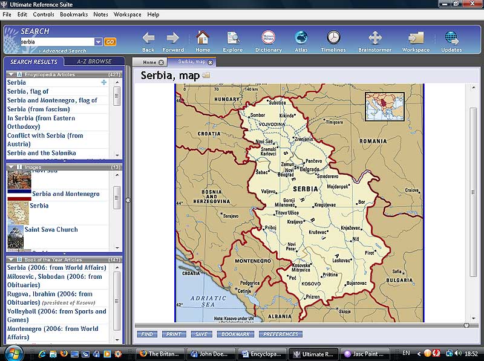
Task: Open Serbia and Montenegro, flag of article
Action: (x=52, y=100)
